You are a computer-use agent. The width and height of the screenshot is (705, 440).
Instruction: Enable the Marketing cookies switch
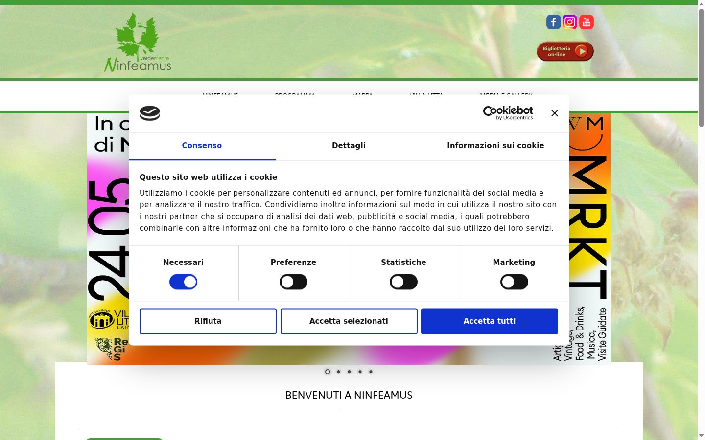pyautogui.click(x=514, y=282)
